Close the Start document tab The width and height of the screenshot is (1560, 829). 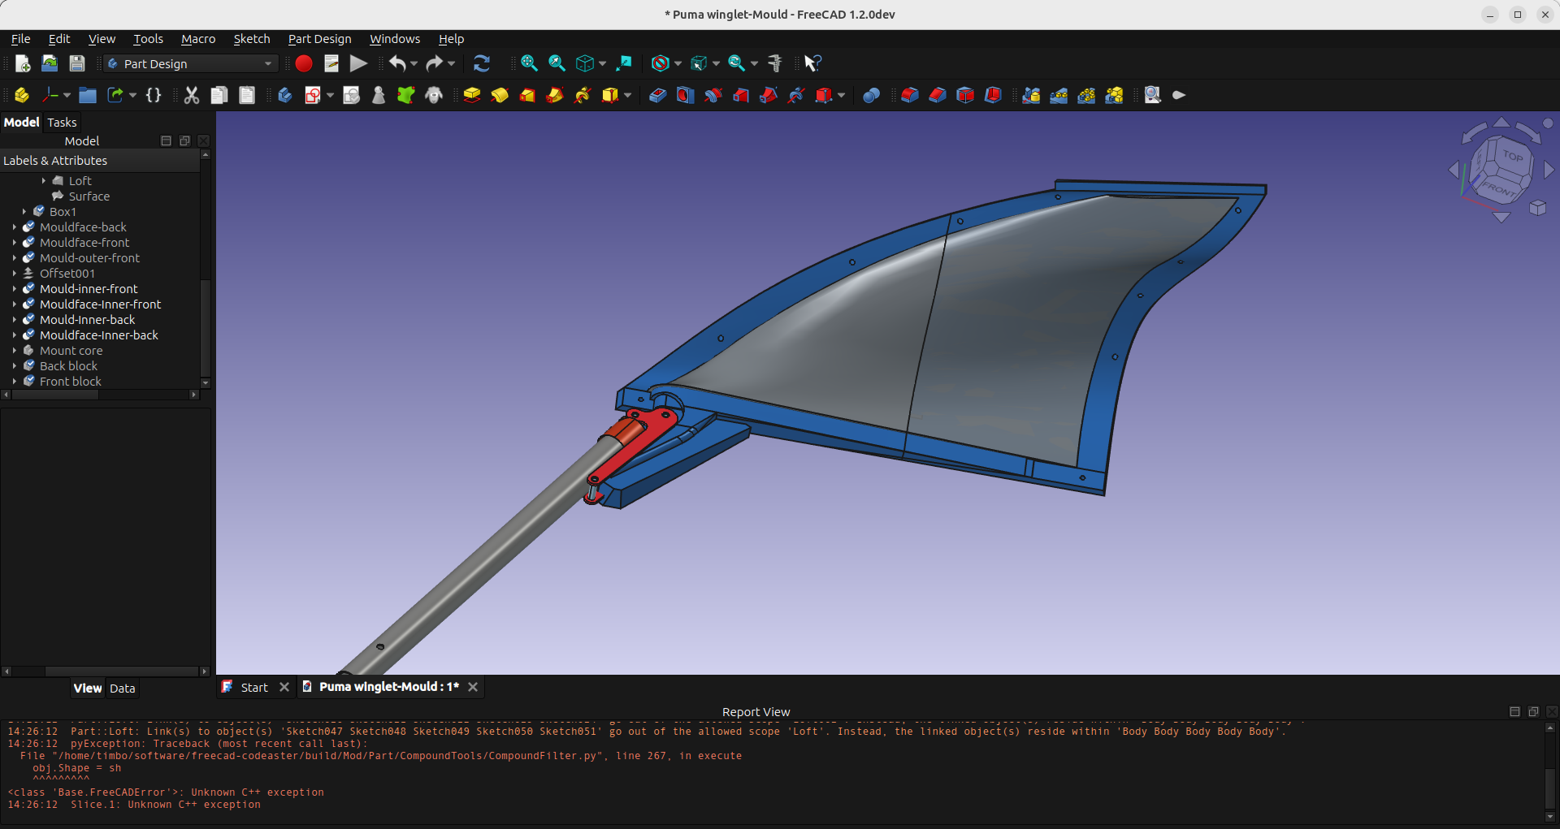284,687
